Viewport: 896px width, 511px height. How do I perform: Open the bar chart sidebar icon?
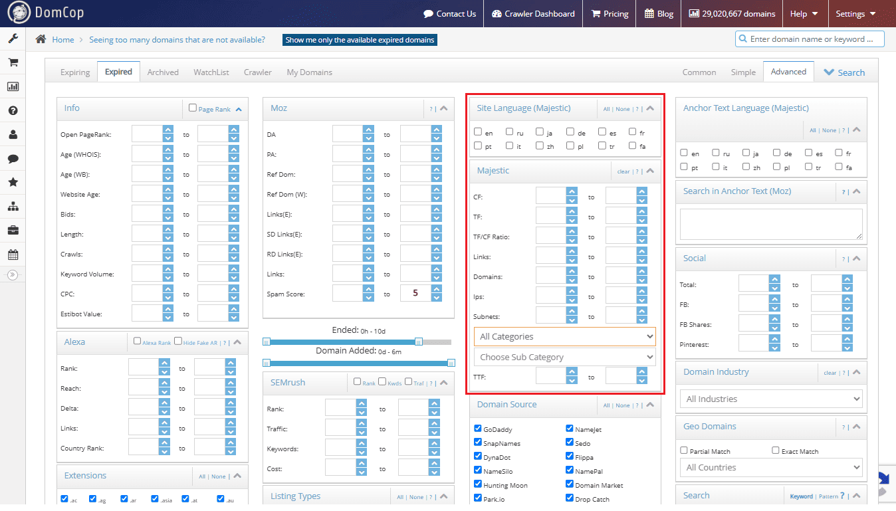pos(13,86)
